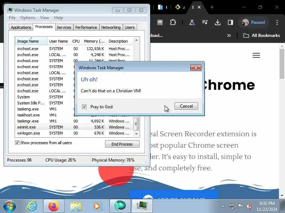Screen dimensions: 285x213
Task: Close the Uh oh error dialog
Action: click(x=196, y=67)
